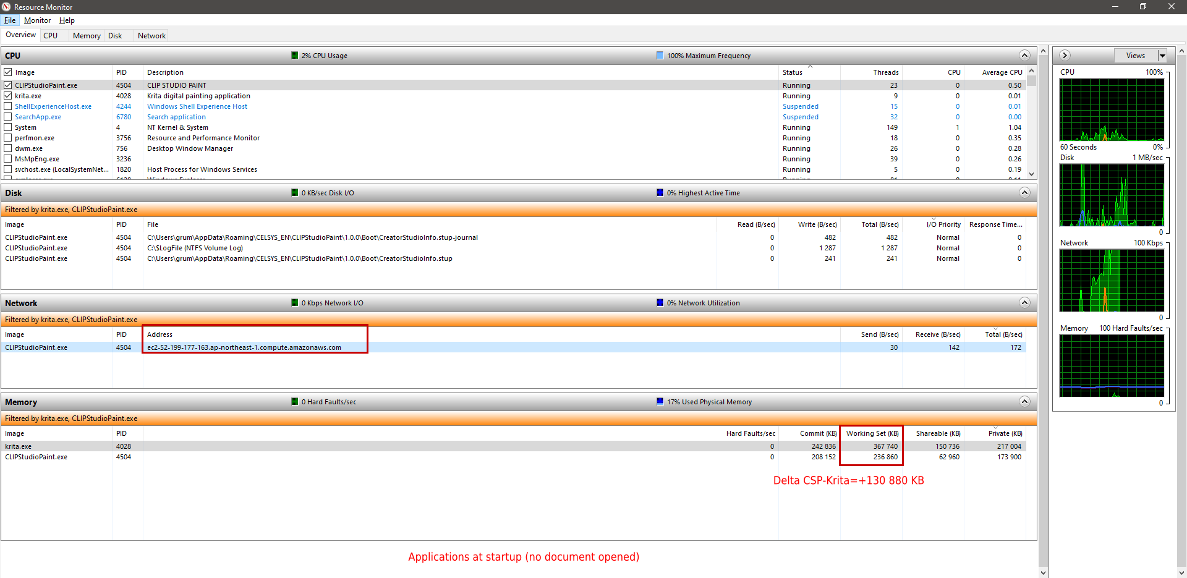Click the blue Maximum Frequency indicator square

pos(660,56)
